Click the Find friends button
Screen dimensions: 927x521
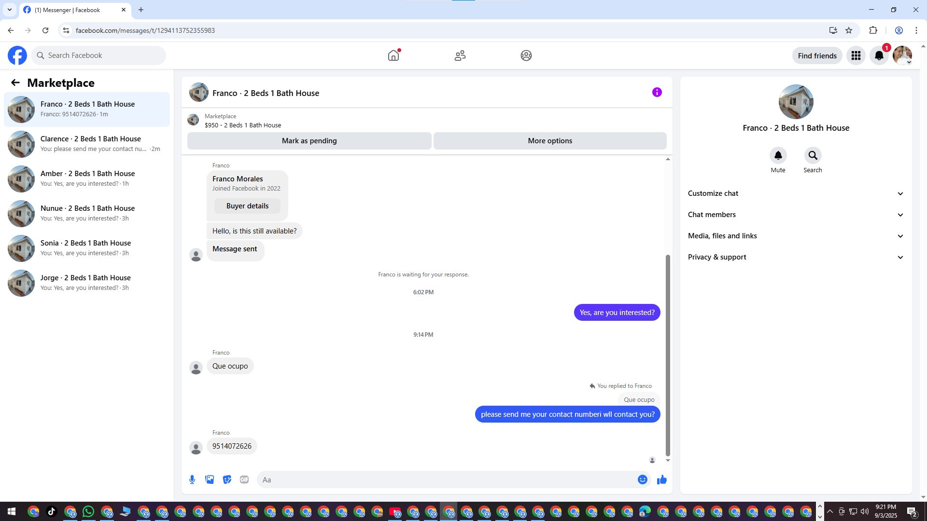(817, 55)
